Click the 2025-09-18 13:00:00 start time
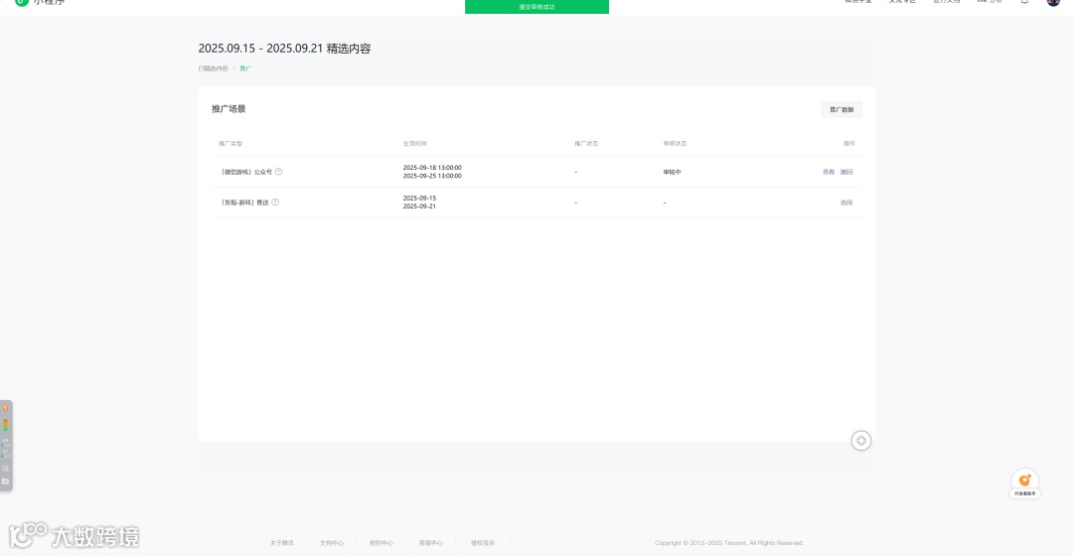This screenshot has height=556, width=1073. [432, 168]
